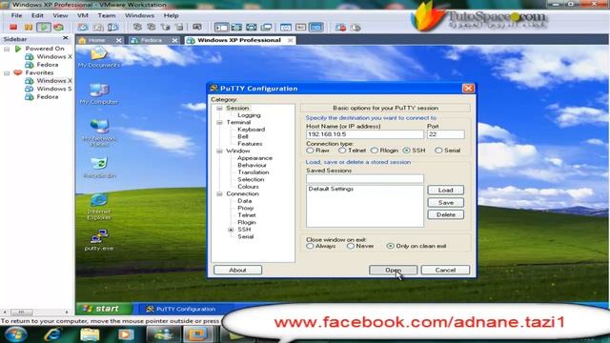The width and height of the screenshot is (610, 343).
Task: Switch to the Fedora tab
Action: coord(152,40)
